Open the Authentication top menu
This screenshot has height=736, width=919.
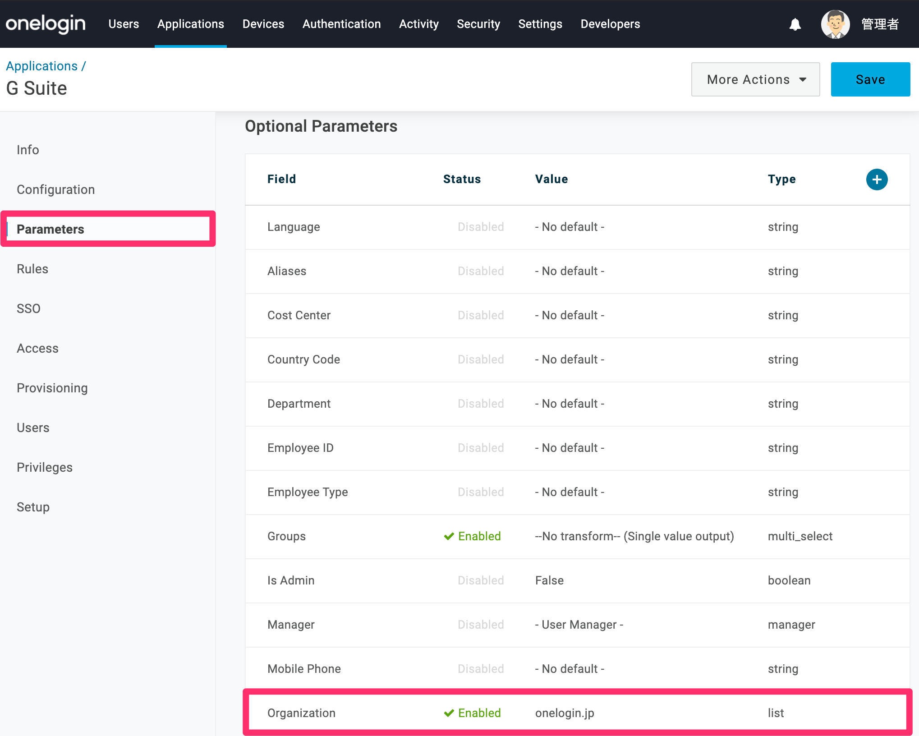coord(342,24)
